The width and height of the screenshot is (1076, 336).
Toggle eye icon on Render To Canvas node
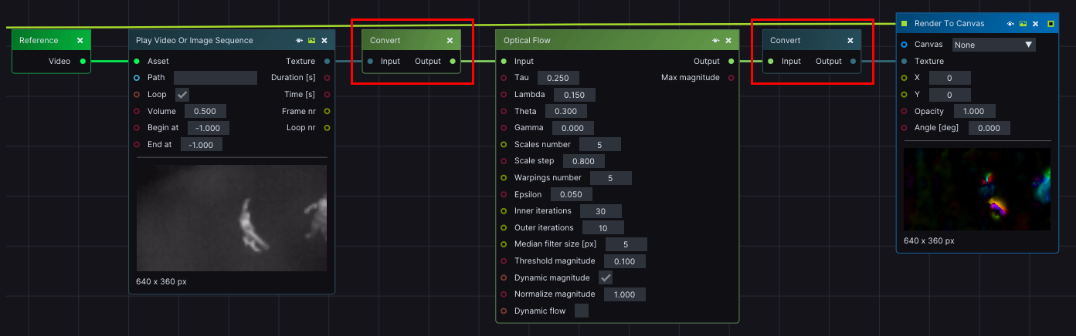(x=1010, y=24)
